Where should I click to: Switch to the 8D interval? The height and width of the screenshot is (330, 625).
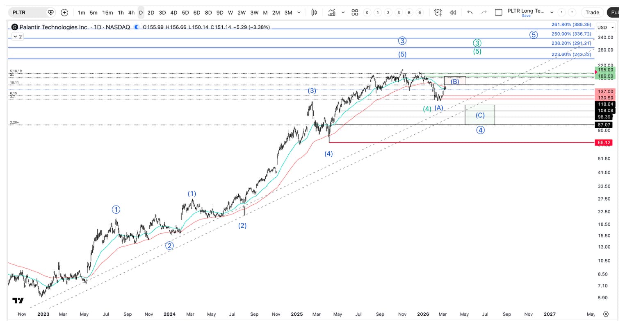click(208, 12)
